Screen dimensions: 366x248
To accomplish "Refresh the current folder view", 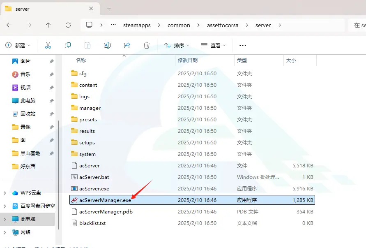I will pyautogui.click(x=68, y=25).
